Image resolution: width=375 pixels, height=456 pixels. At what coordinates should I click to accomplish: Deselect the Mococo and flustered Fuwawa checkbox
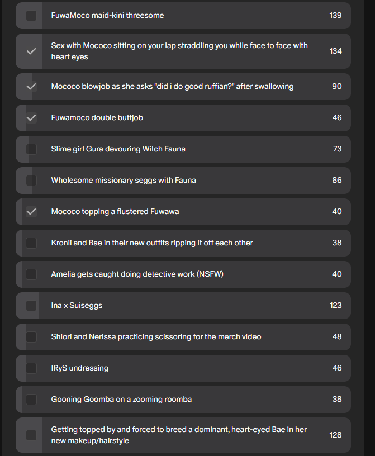[31, 212]
